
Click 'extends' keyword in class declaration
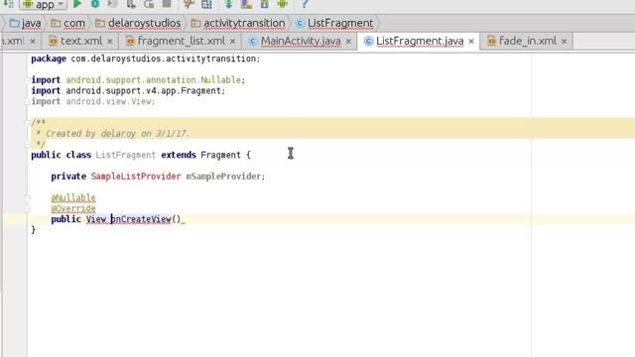(x=179, y=155)
